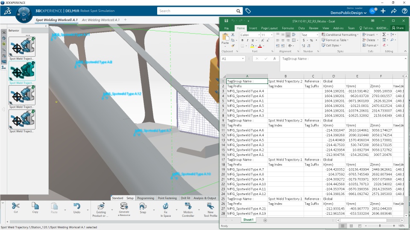Switch to Arc Welding Workcell A.1 tab

101,20
